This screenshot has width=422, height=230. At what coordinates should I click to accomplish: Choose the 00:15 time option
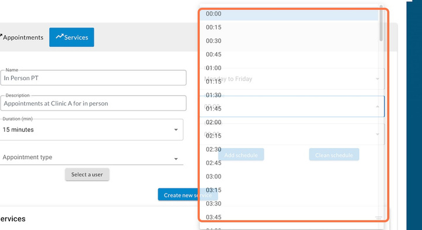[289, 27]
